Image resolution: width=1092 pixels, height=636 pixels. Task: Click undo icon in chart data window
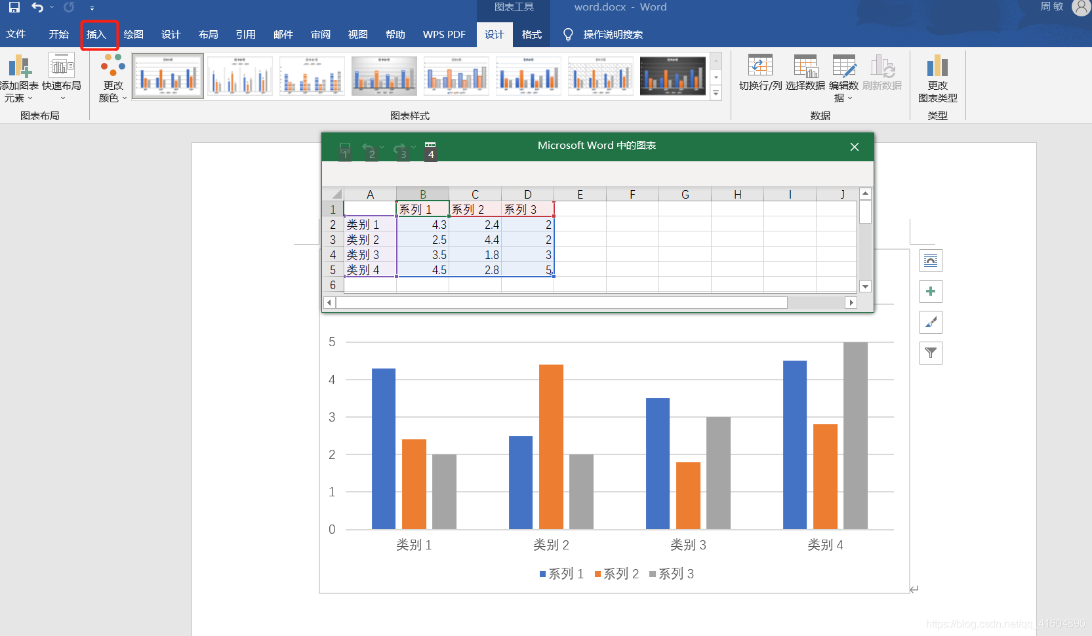[369, 149]
